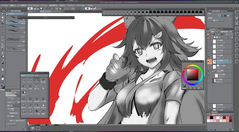Choose 塗りつぶし fill in quick access panel
Screen dimensions: 239x132
(x=24, y=87)
